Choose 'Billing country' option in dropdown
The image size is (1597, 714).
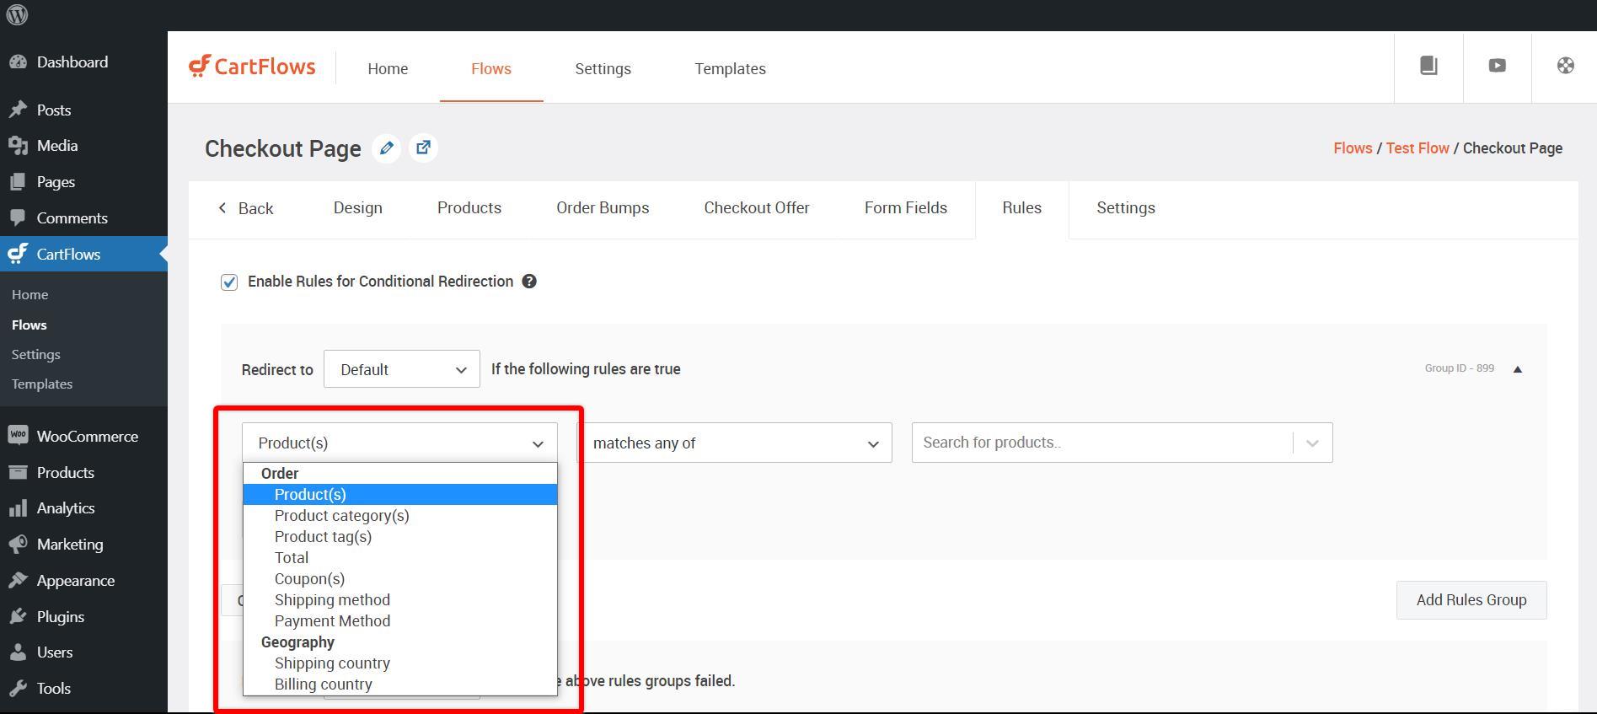pos(323,684)
